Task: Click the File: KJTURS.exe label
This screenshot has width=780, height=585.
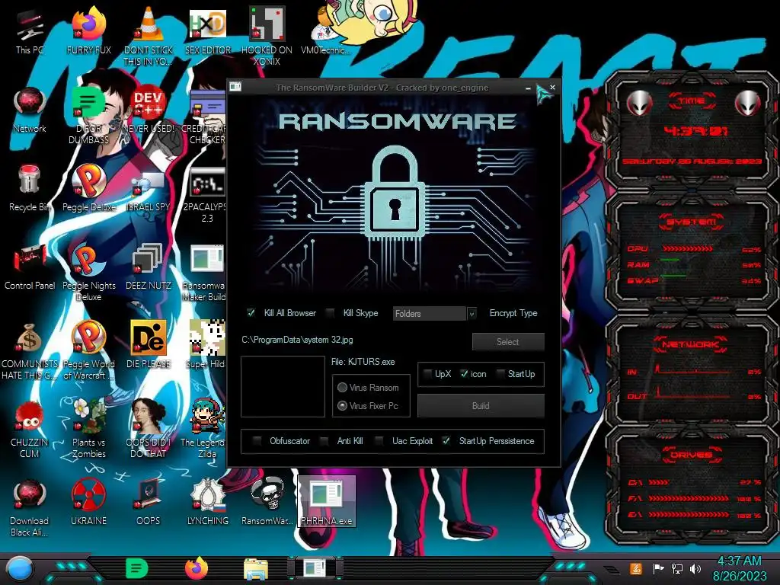Action: (x=363, y=362)
